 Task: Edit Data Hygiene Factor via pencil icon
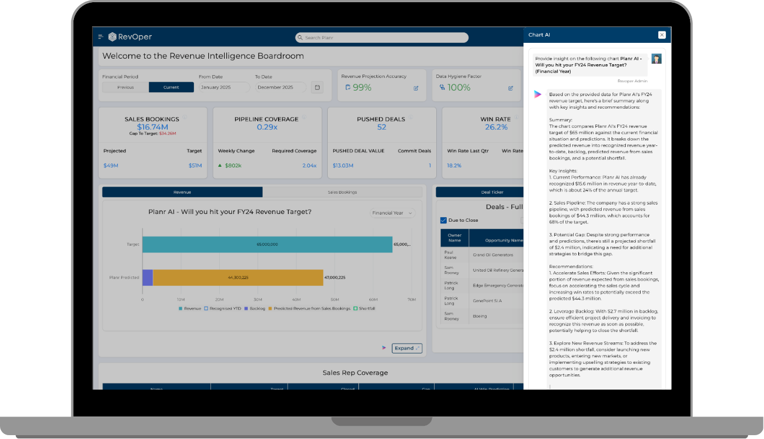511,88
